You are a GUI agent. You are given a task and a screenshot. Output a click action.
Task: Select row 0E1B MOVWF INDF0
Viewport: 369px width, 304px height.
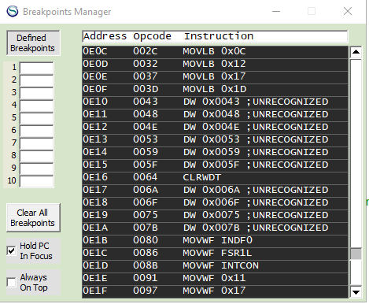click(x=215, y=240)
